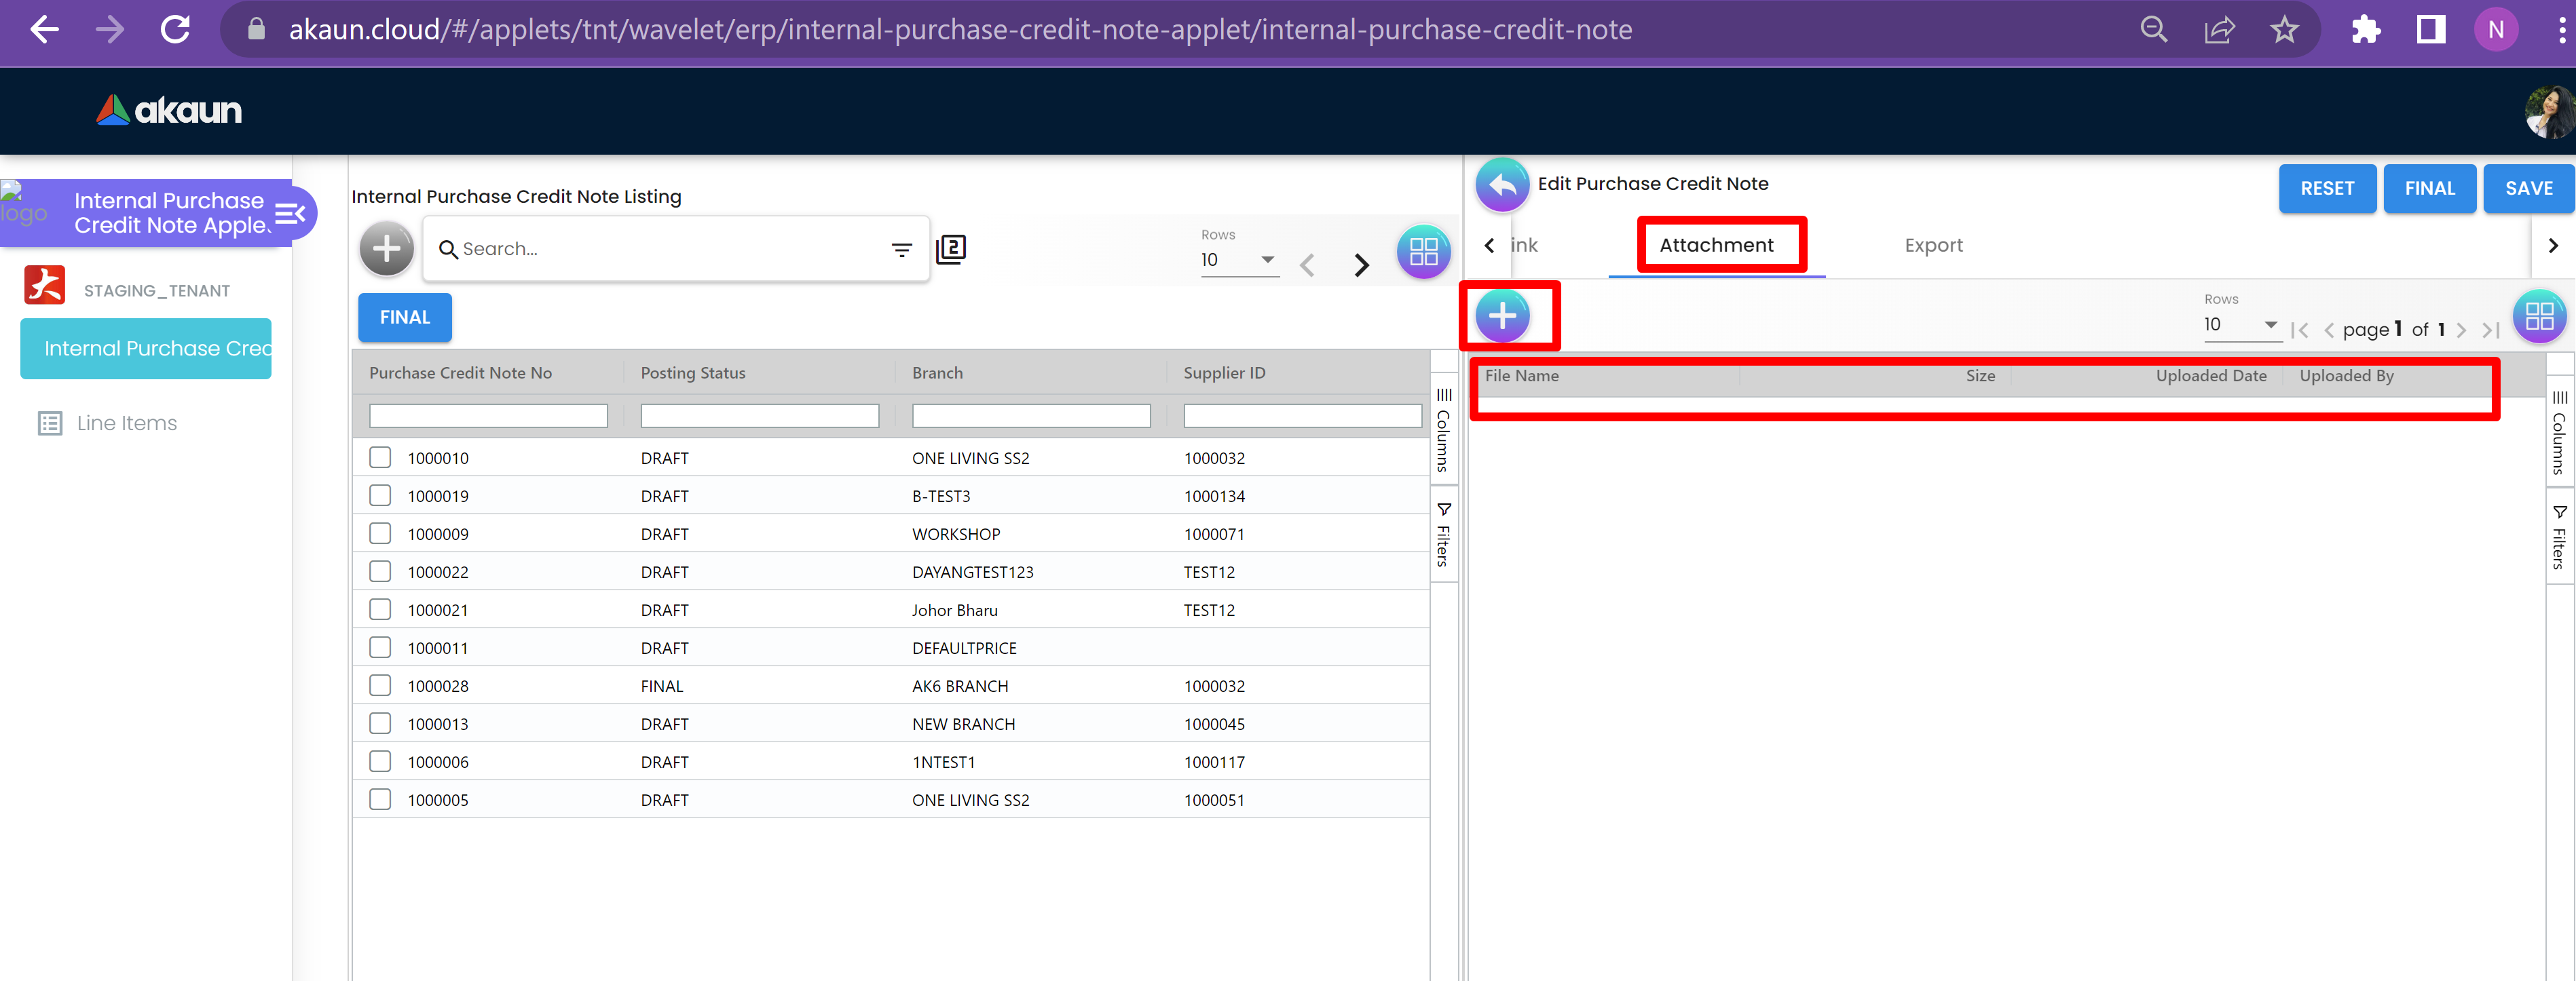Check the box for credit note 1000010
2576x981 pixels.
(380, 457)
